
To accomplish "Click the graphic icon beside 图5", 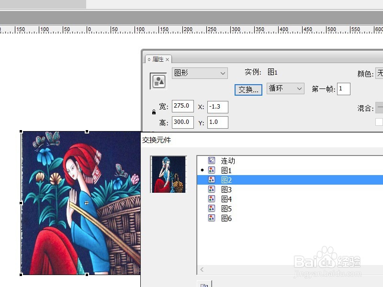I will pos(212,208).
